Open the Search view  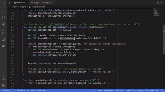[x=3, y=10]
